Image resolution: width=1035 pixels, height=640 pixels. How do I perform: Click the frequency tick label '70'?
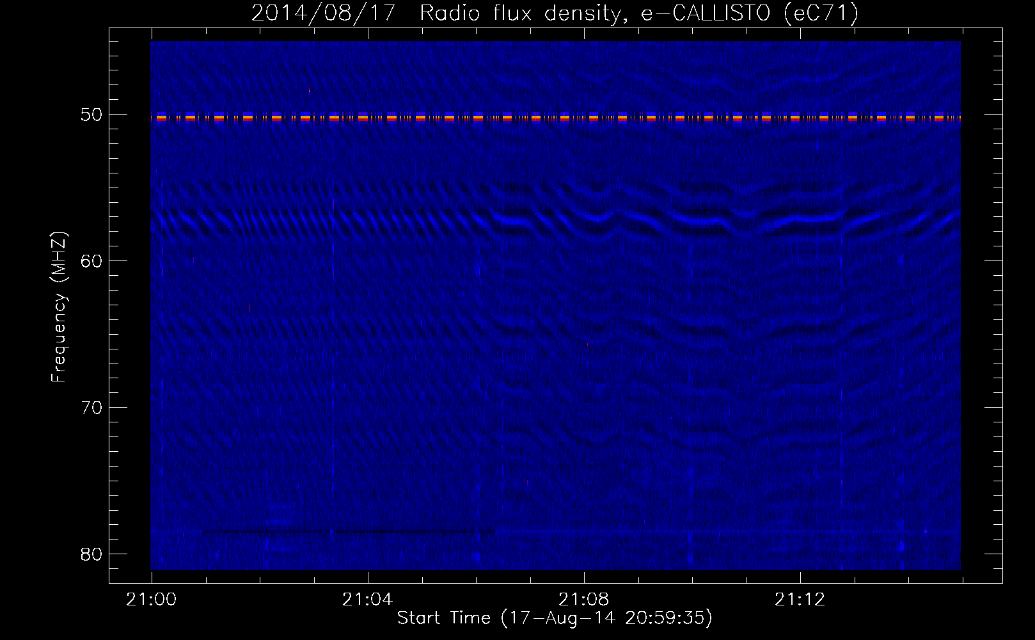pyautogui.click(x=91, y=408)
